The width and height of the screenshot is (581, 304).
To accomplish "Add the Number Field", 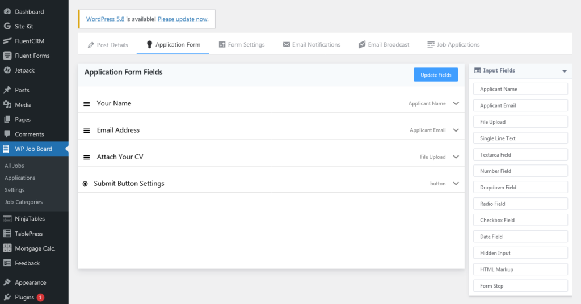I will (x=520, y=171).
